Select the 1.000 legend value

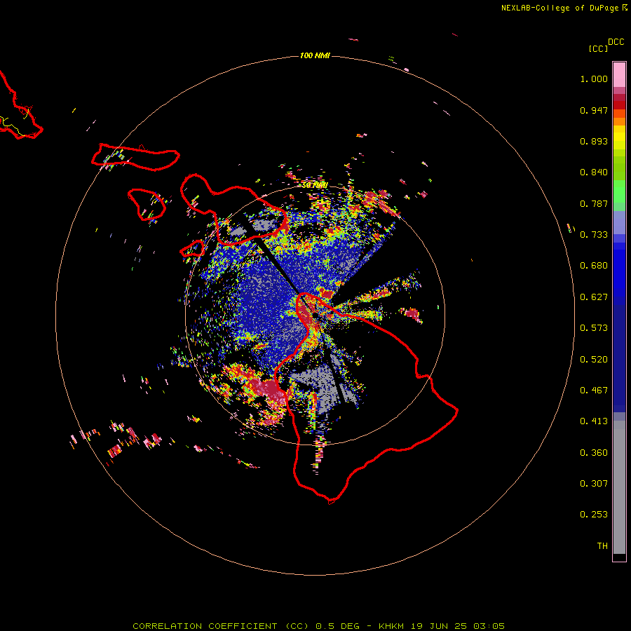[x=594, y=79]
